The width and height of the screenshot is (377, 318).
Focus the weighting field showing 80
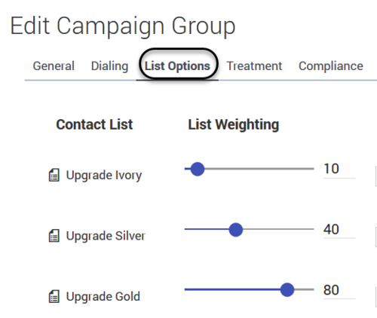point(339,290)
